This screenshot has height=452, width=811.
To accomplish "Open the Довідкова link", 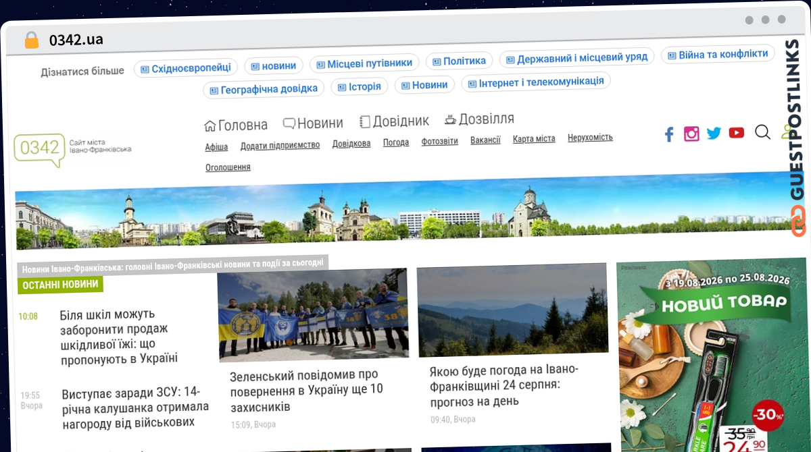I will 351,144.
